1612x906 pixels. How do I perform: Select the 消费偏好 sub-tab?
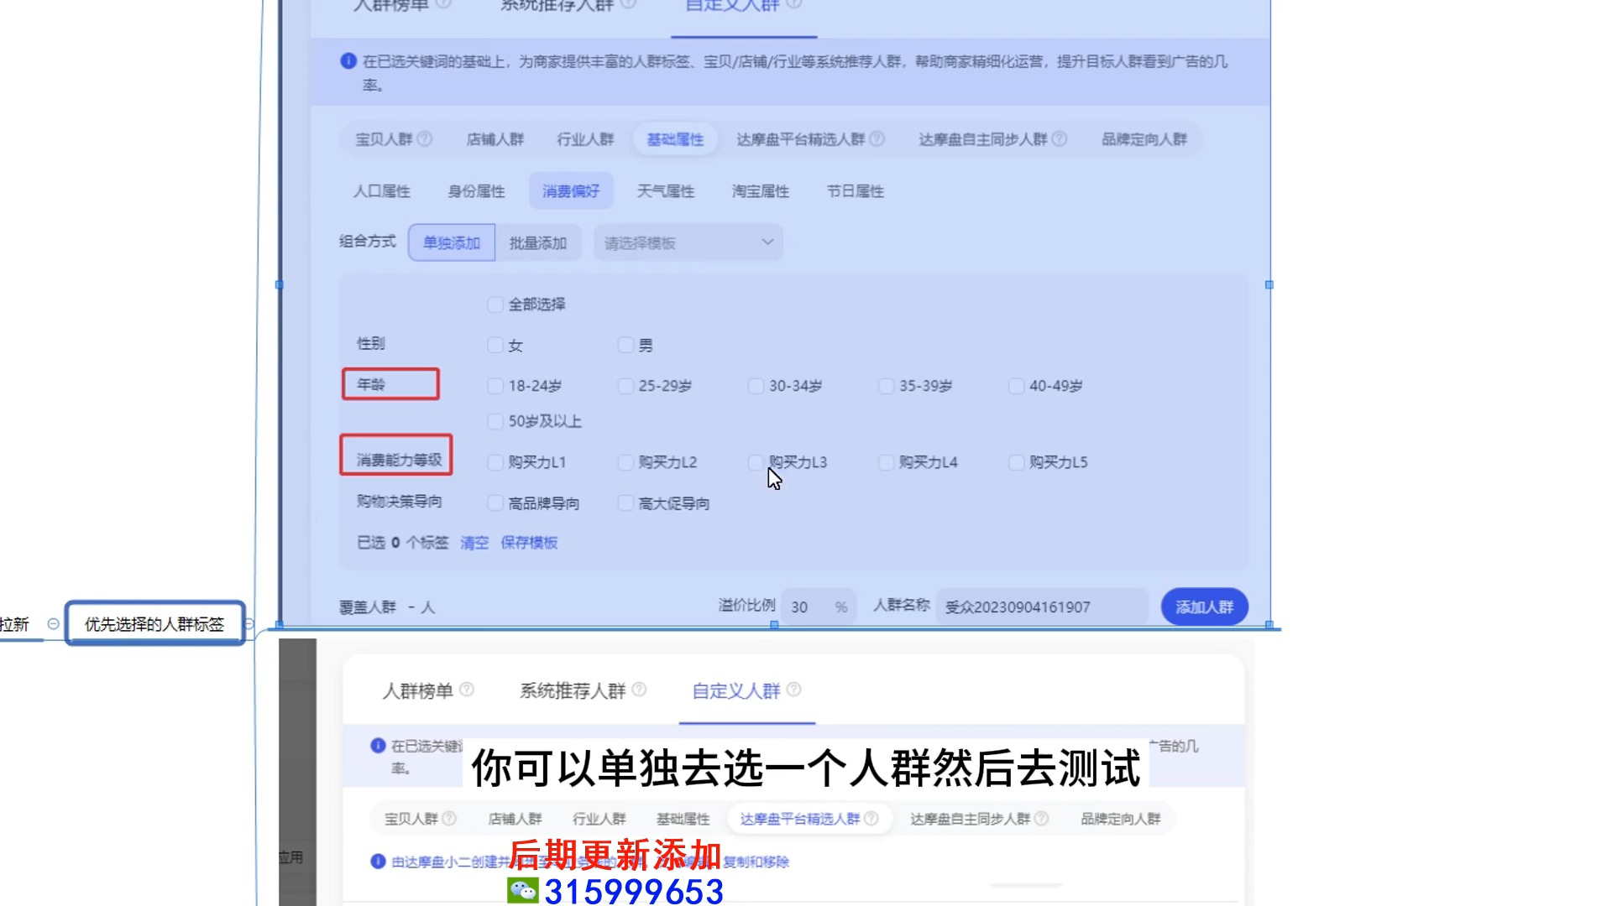pyautogui.click(x=571, y=191)
